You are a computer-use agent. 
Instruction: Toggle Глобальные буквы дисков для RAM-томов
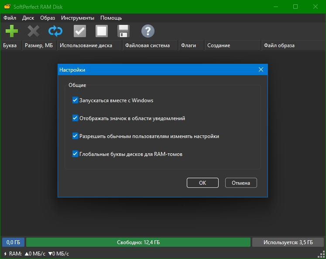(x=75, y=154)
